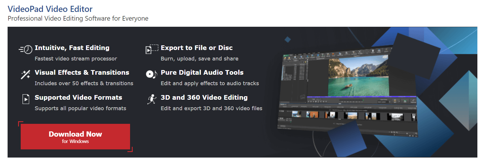The image size is (494, 159).
Task: Open the VideoPad Video Editor title link
Action: coord(50,9)
